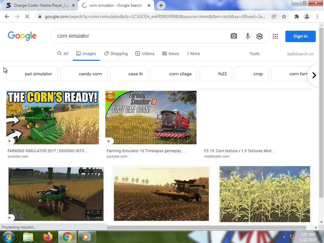Open the FARMING SIMULATOR 2017 DIGGING INTO link

(48, 151)
